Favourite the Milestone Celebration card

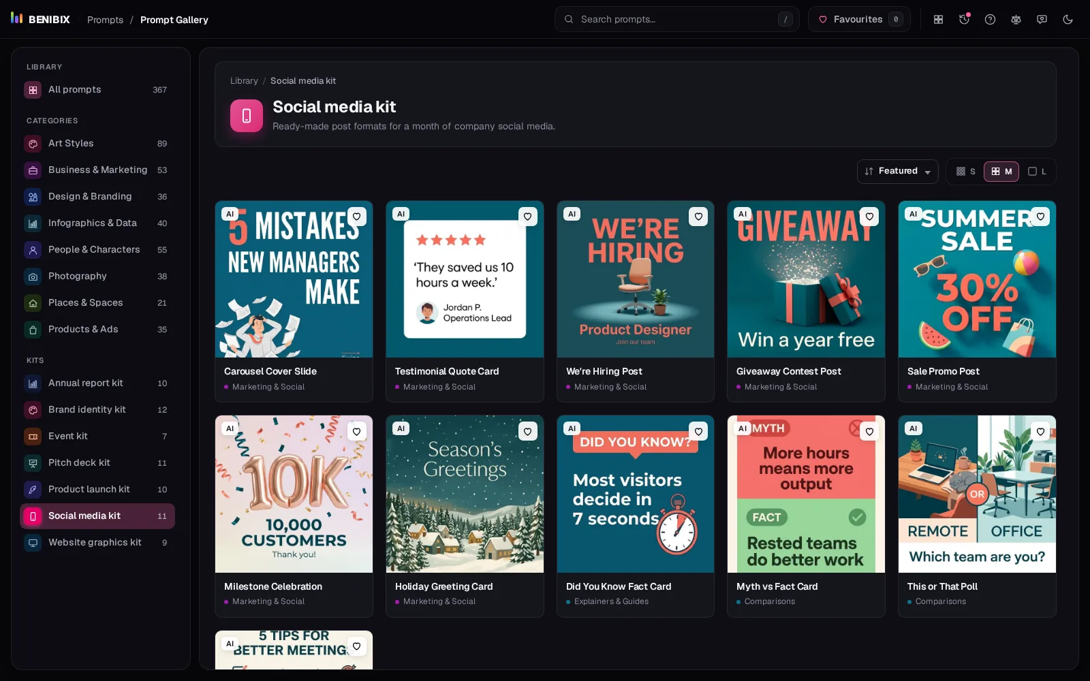(356, 431)
